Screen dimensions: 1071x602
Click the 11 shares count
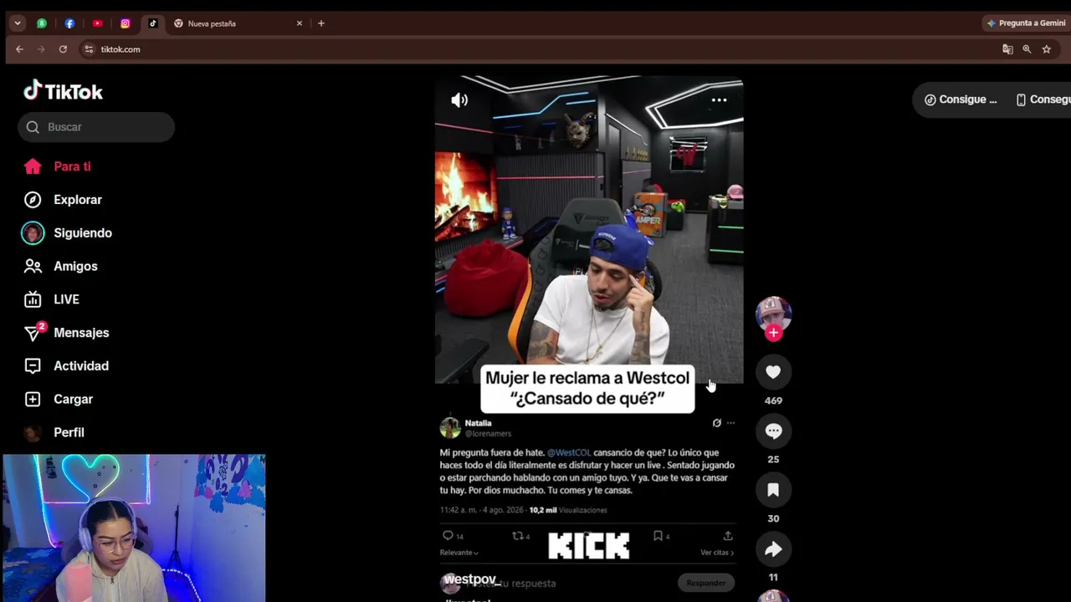(x=773, y=577)
